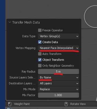Screen dimensions: 97x109
Task: Click the Rotate View status text
Action: [78, 104]
